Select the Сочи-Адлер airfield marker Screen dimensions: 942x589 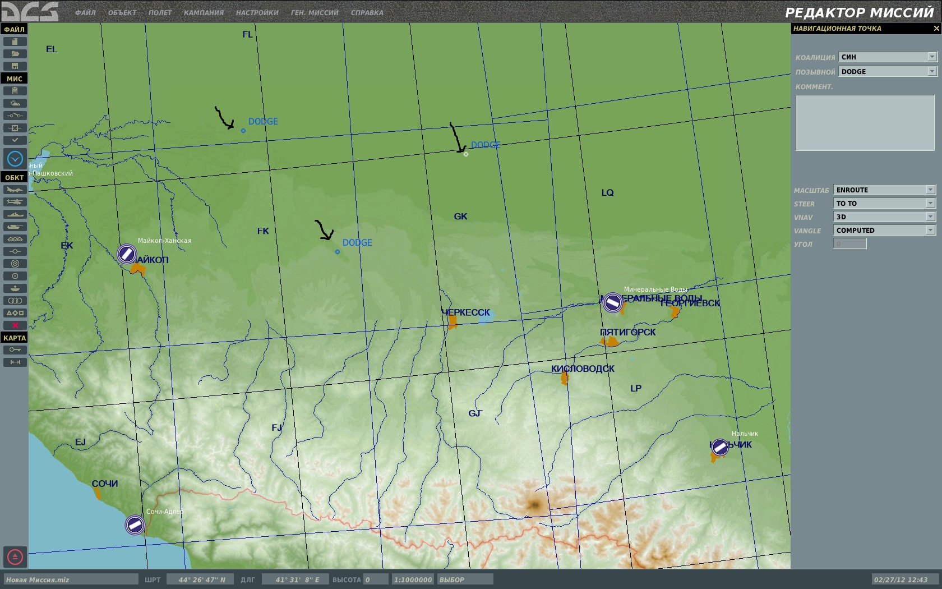point(135,524)
